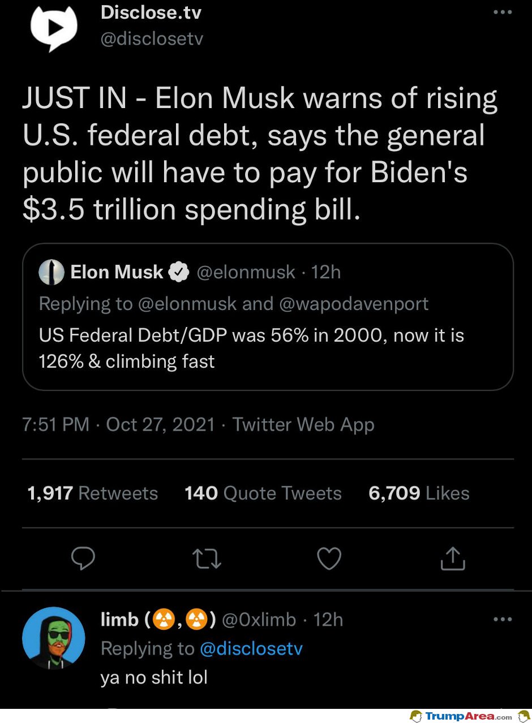Open the tweet's three-dot more menu
Image resolution: width=532 pixels, height=723 pixels.
click(502, 12)
